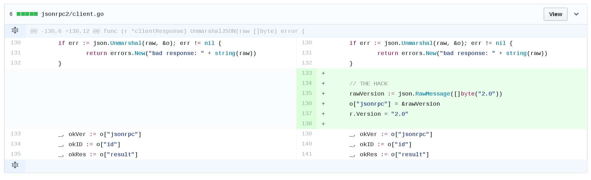The height and width of the screenshot is (180, 591).
Task: Select line number 136 in the added block
Action: pos(307,103)
